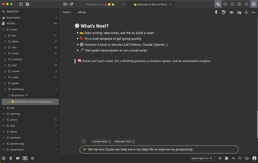258x163 pixels.
Task: Expand the demo folder
Action: point(5,42)
